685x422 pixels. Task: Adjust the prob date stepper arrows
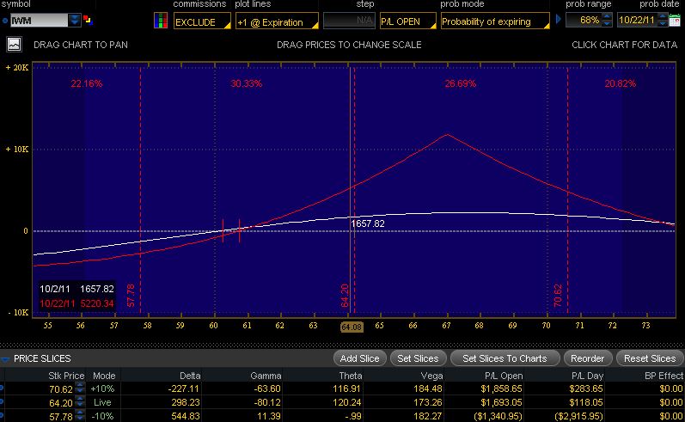point(663,20)
